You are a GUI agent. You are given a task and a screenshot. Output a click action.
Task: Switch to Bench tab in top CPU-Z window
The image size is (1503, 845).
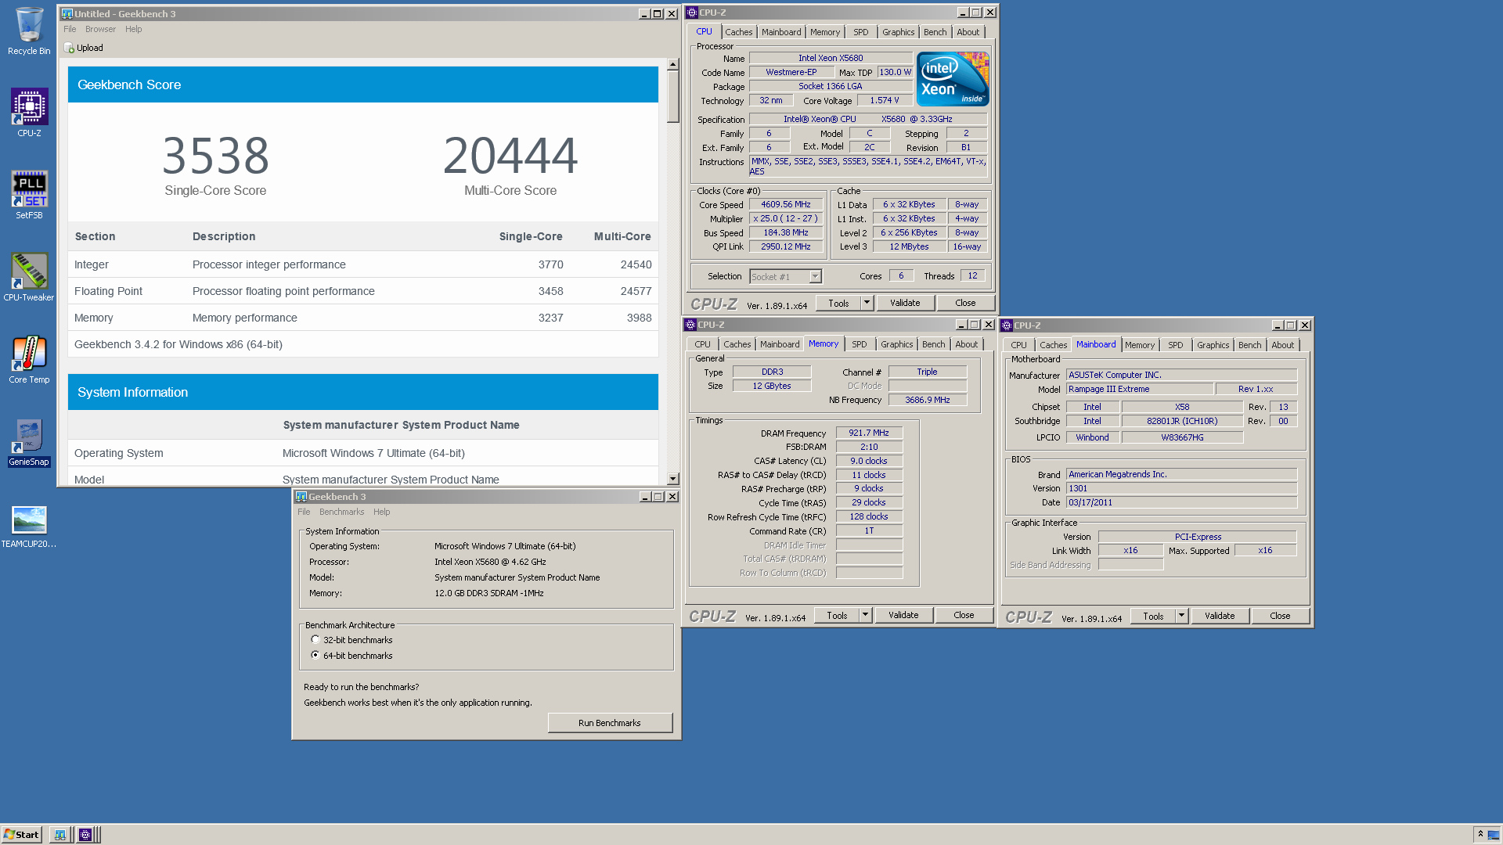(x=935, y=32)
